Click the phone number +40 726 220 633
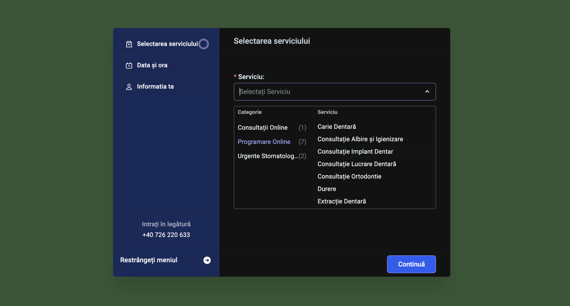Screen dimensions: 570x306 pos(166,235)
